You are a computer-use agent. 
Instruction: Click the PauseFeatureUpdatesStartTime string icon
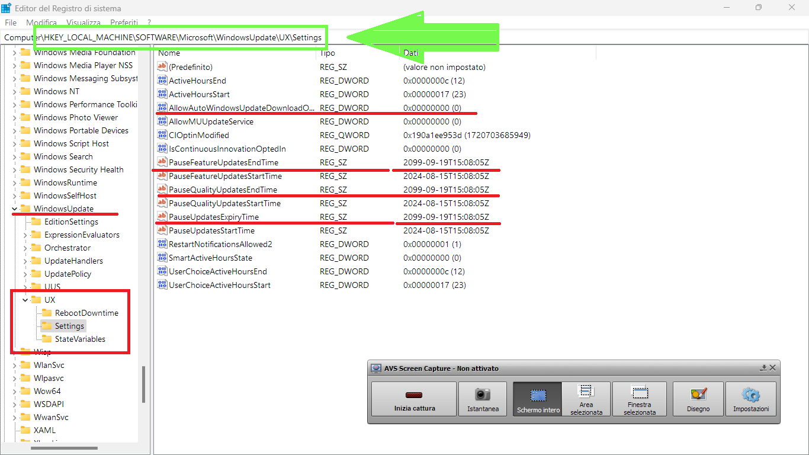162,176
